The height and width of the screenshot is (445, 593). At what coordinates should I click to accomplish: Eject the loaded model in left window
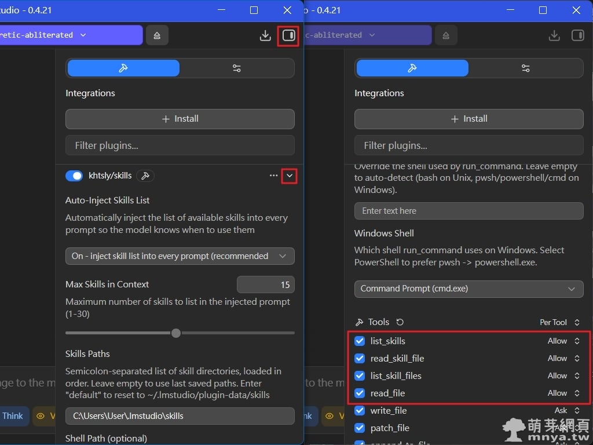pos(157,35)
